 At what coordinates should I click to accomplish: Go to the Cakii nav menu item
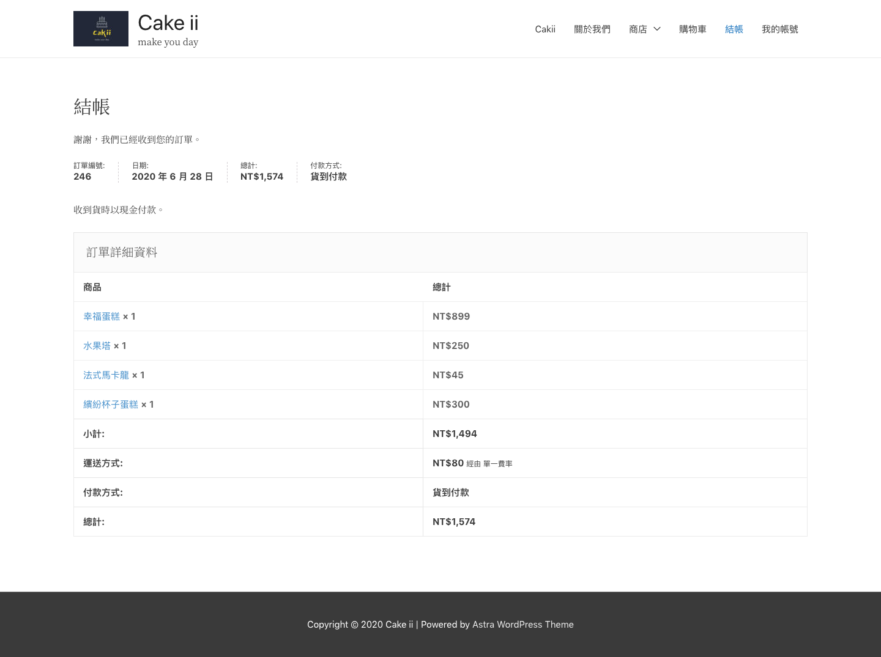click(545, 29)
